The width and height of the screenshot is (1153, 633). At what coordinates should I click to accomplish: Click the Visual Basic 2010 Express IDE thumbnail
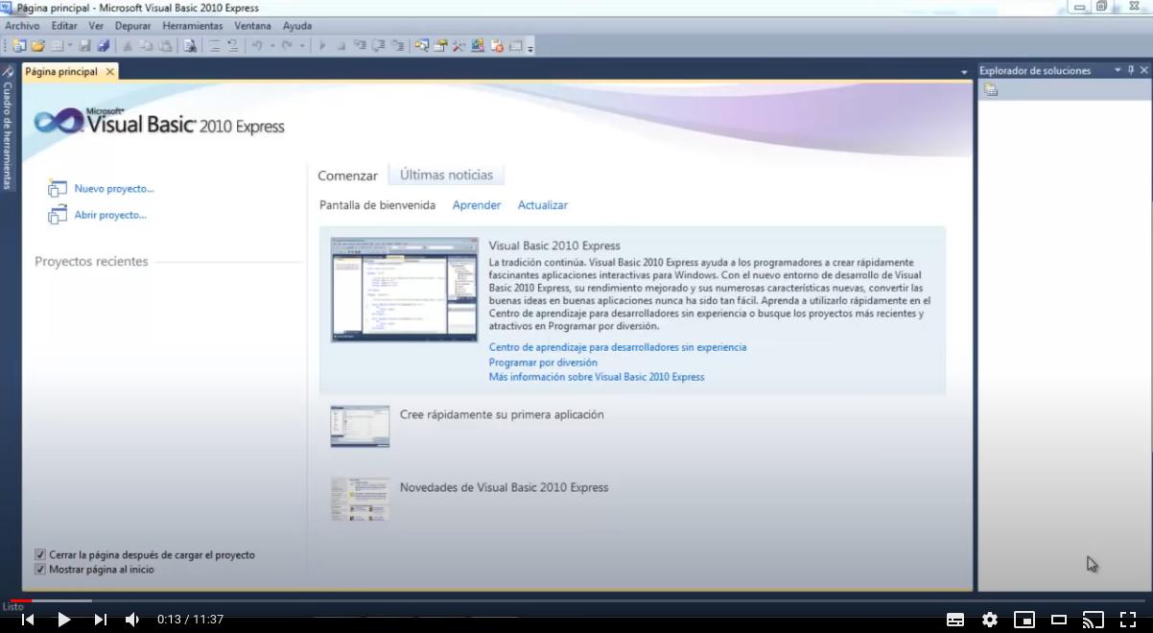click(404, 290)
